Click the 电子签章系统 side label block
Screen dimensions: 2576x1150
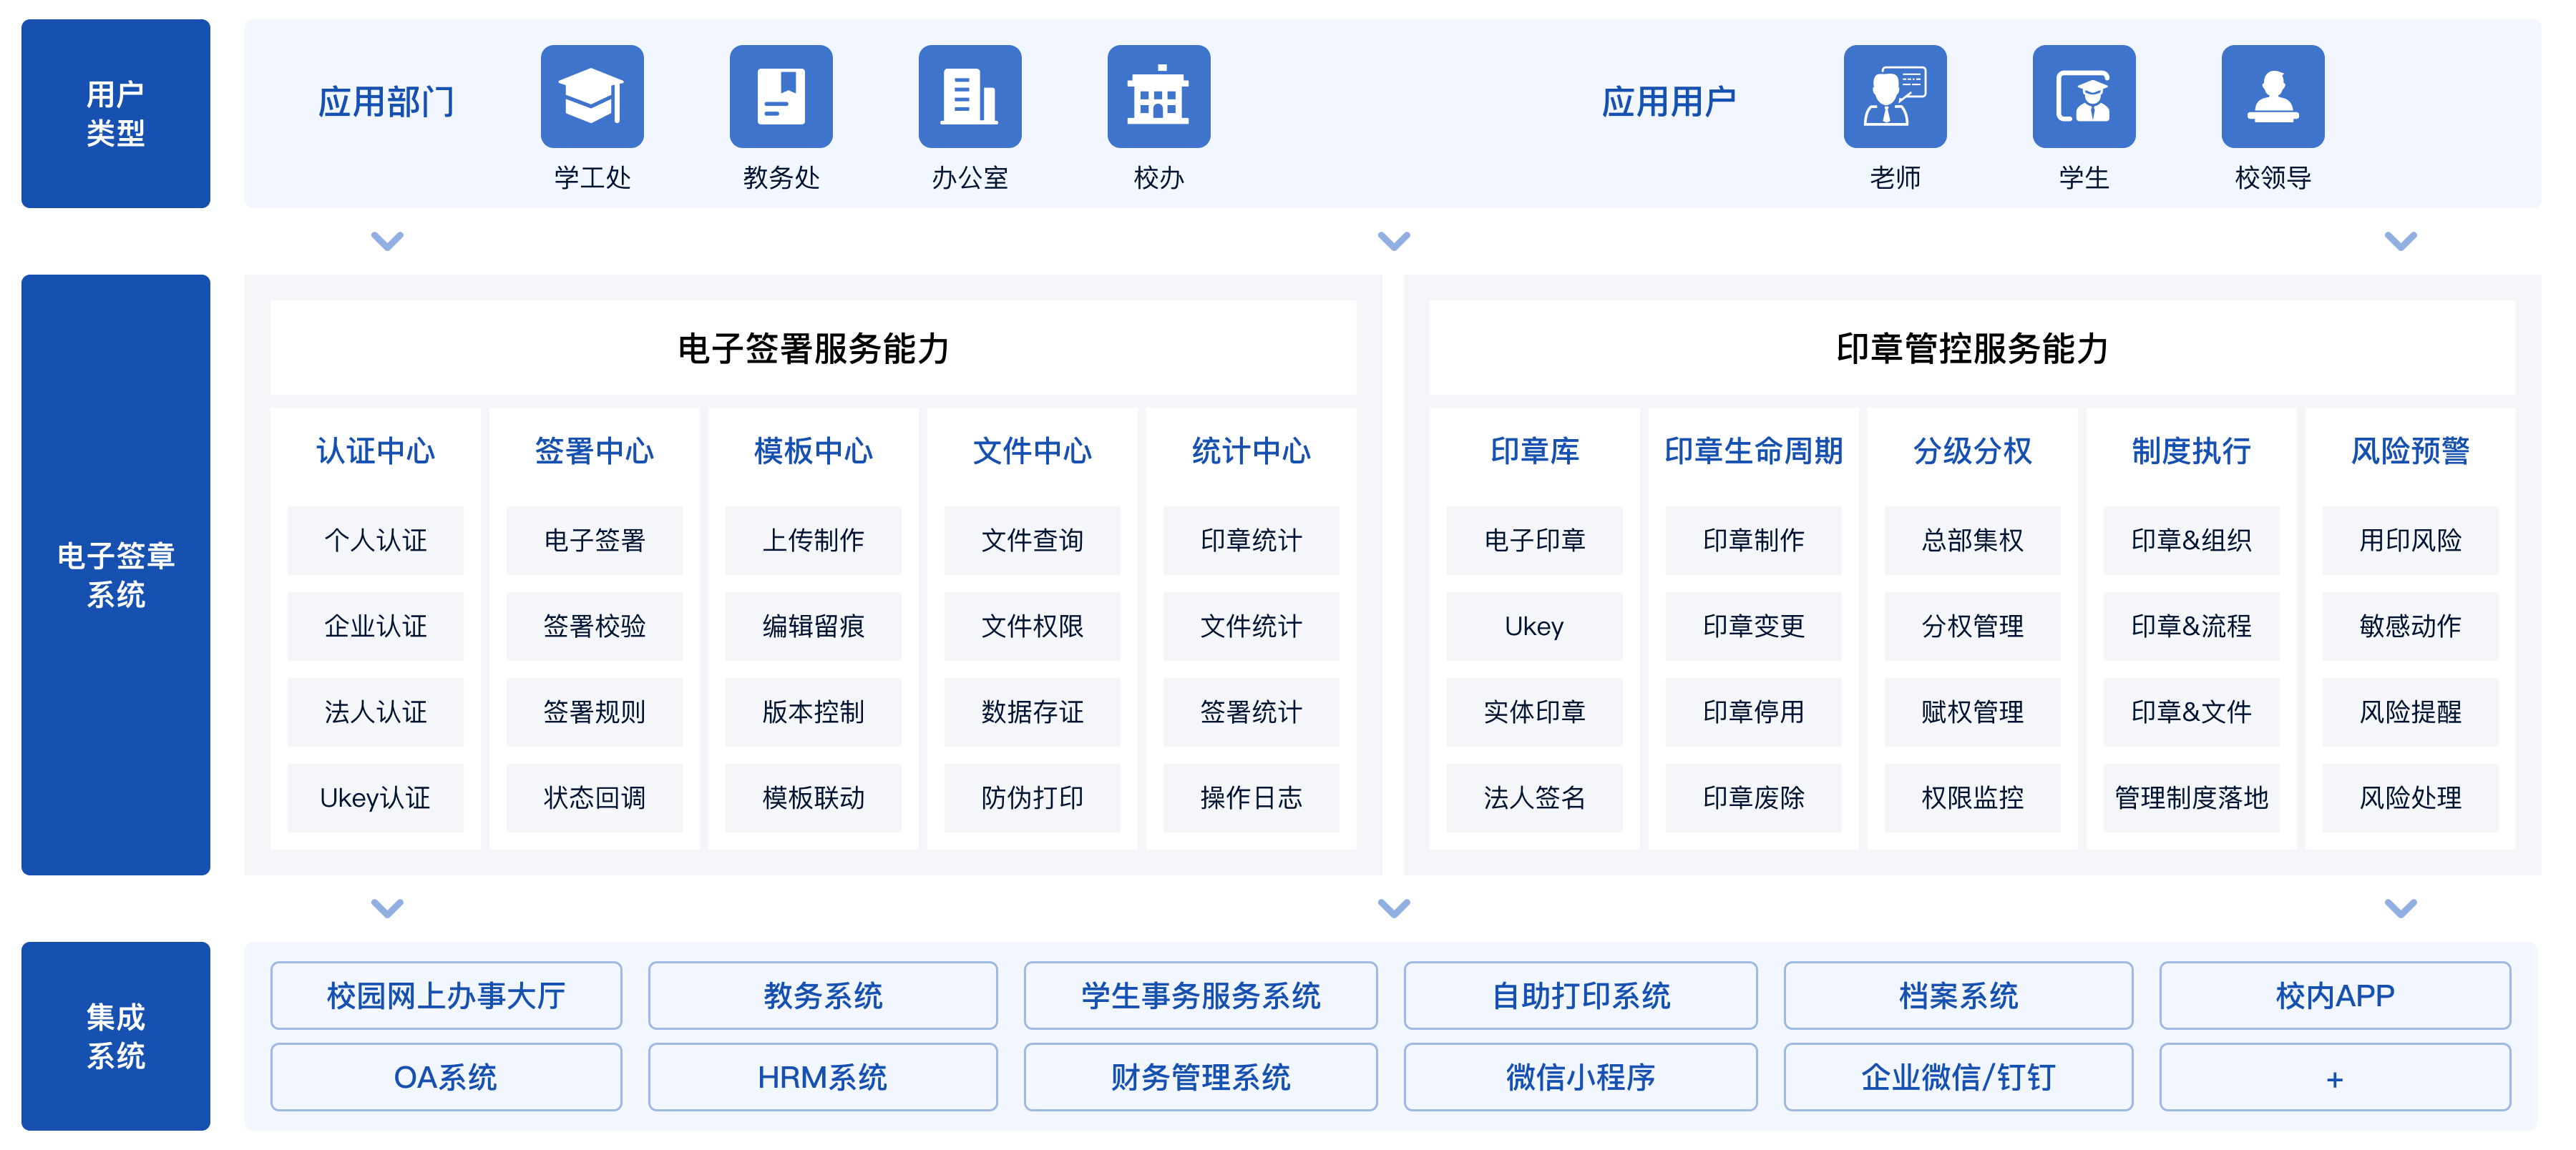(116, 574)
